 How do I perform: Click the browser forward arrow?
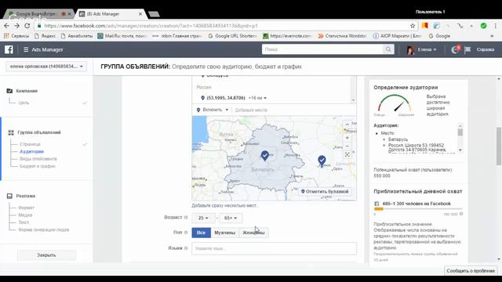pyautogui.click(x=16, y=26)
